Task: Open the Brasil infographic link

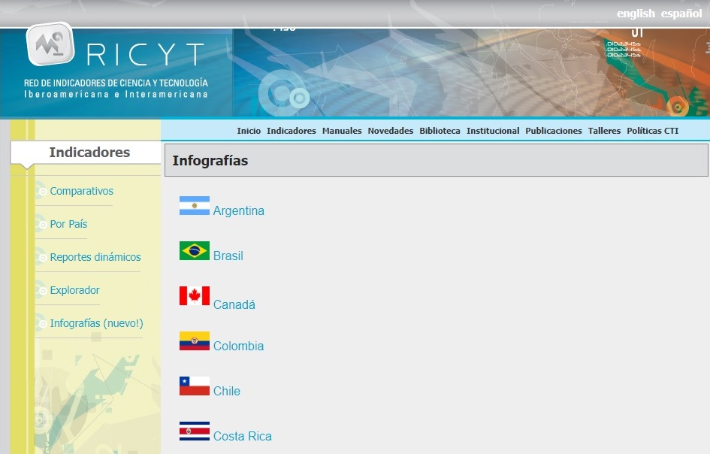Action: point(228,256)
